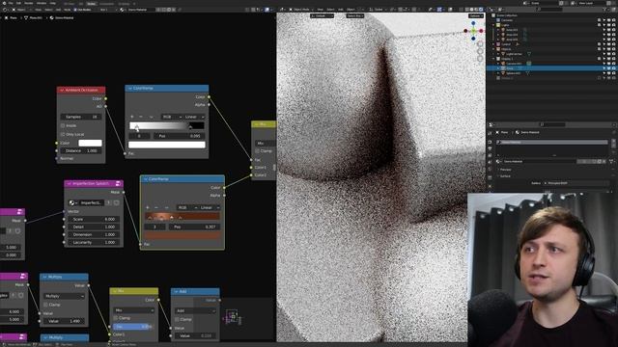Open brown color swatch in lower ColorRamp

coord(183,235)
